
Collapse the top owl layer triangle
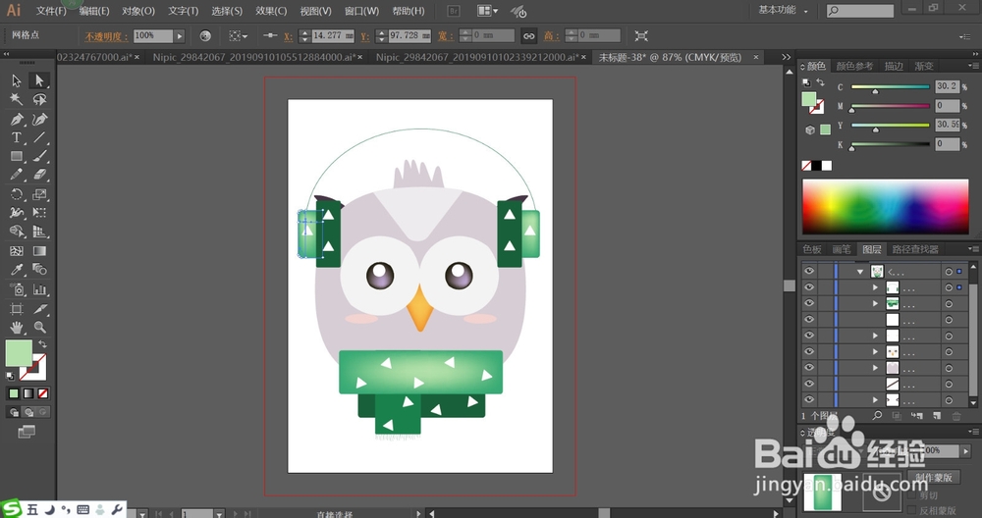coord(860,272)
